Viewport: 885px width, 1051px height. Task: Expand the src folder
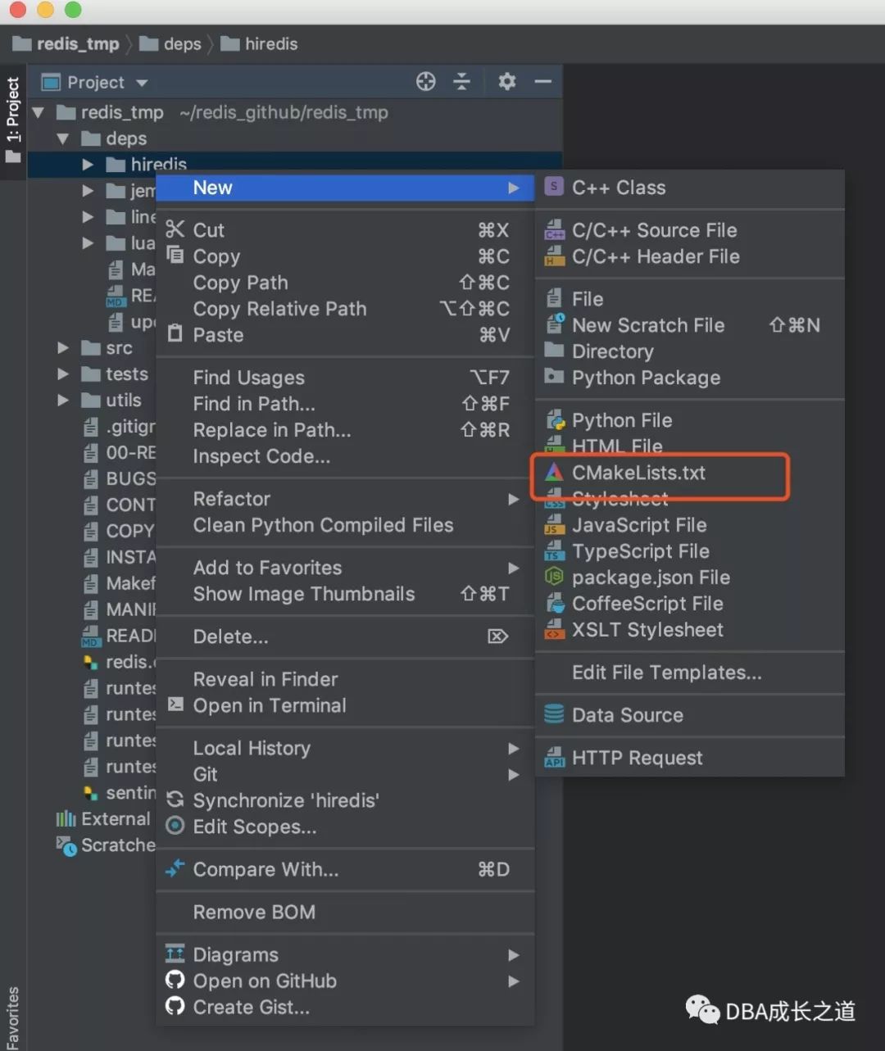63,348
